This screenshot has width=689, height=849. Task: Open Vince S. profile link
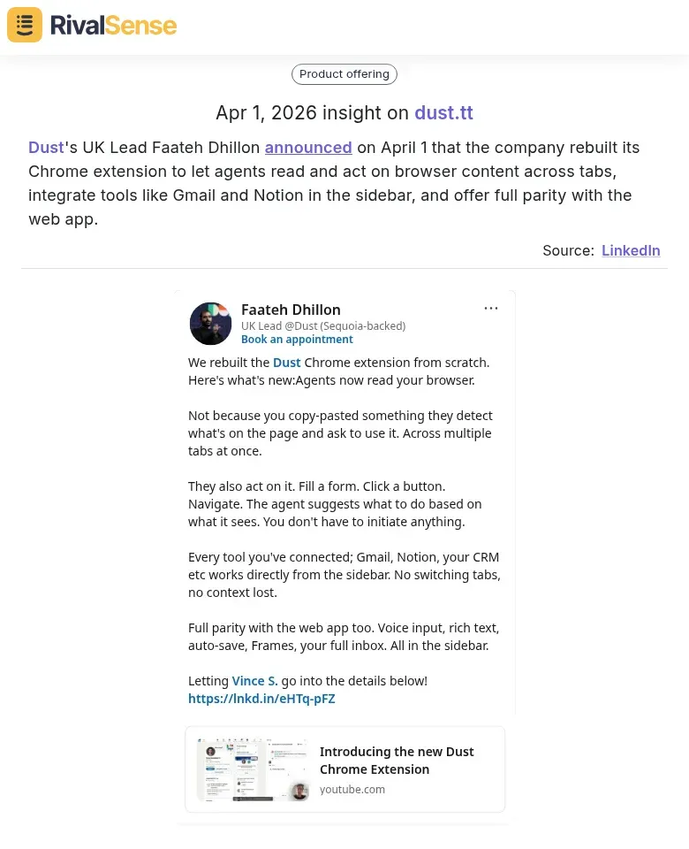(x=254, y=680)
